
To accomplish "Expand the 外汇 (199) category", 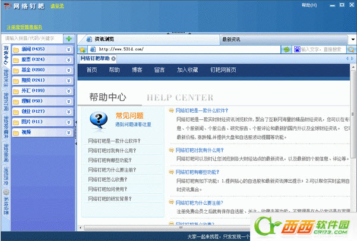I will (x=68, y=91).
